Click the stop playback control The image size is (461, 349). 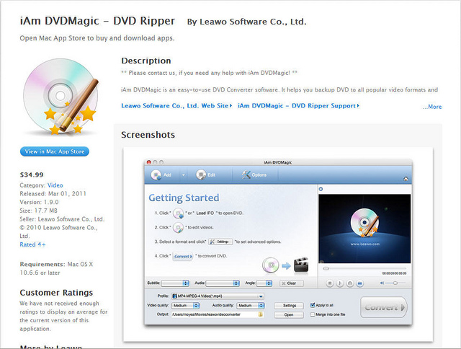[330, 283]
